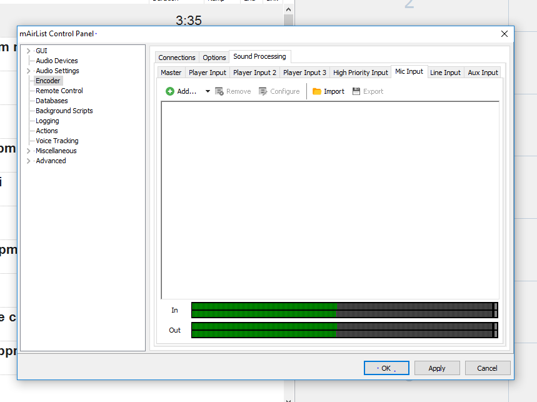The image size is (537, 402).
Task: Select the Mic Input tab
Action: [409, 71]
